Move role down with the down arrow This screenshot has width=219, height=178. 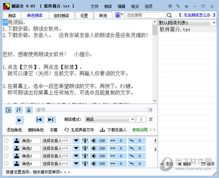click(155, 149)
